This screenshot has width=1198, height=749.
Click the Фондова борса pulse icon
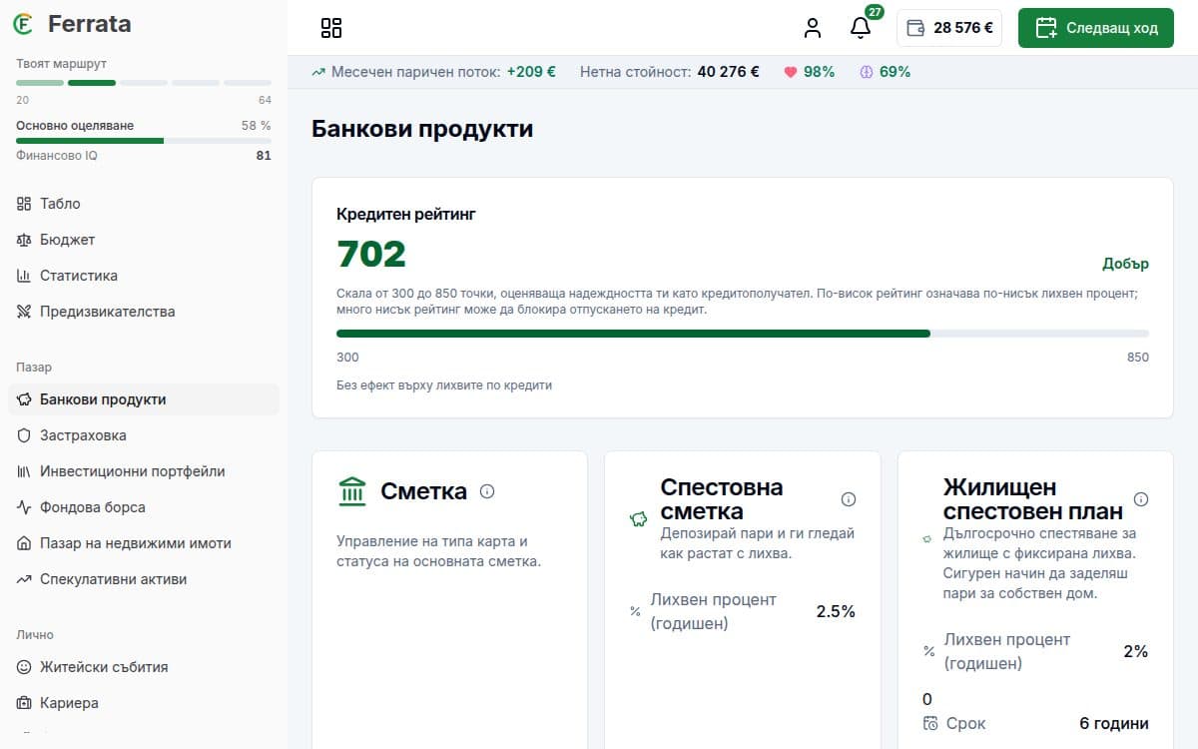[x=24, y=507]
